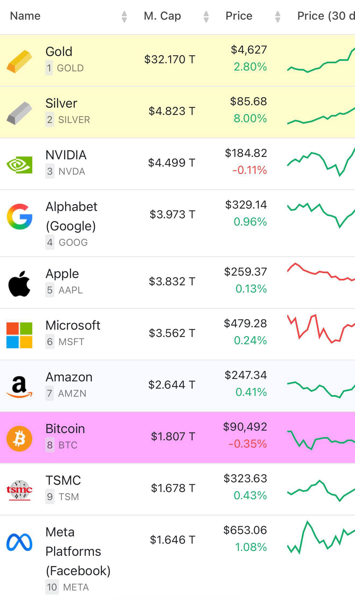This screenshot has width=355, height=601.
Task: Sort by Price using arrows
Action: point(278,17)
